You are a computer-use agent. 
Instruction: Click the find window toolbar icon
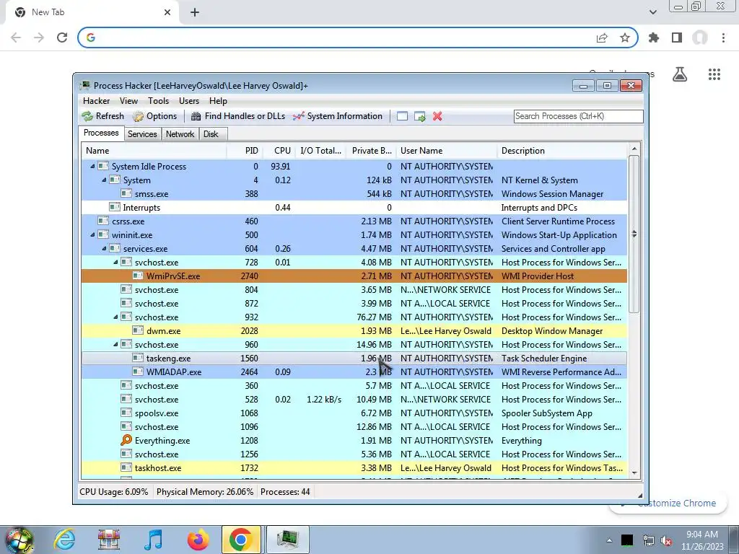[402, 116]
